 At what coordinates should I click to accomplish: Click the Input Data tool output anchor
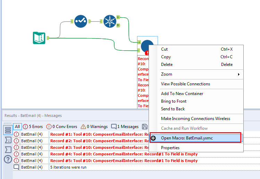48,38
